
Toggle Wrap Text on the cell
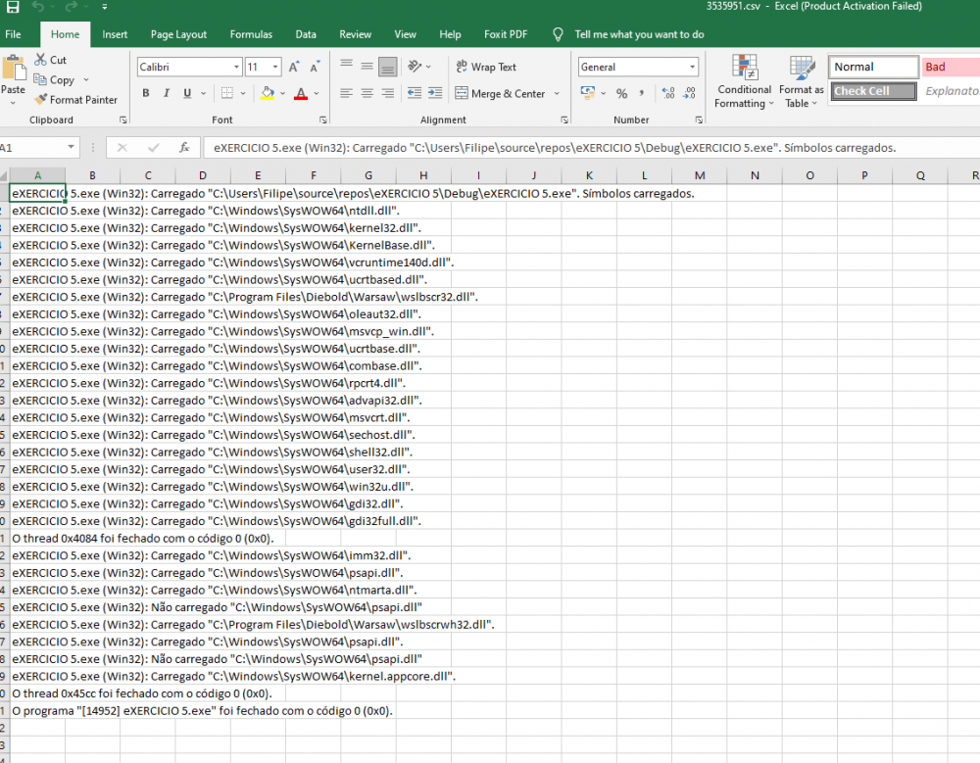486,68
